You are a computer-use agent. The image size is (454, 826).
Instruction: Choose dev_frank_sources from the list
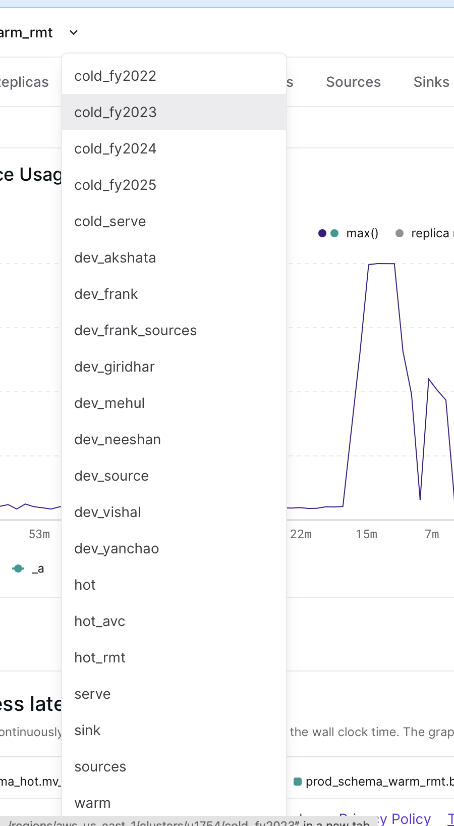tap(135, 331)
